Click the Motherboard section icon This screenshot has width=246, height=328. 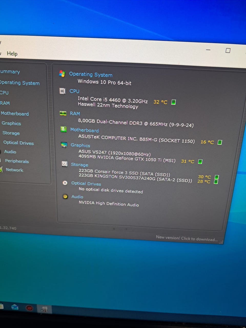click(63, 129)
